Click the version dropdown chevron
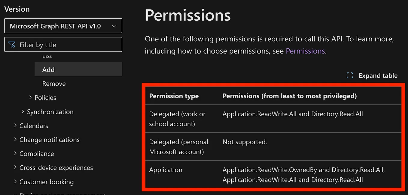This screenshot has width=408, height=195. 114,26
